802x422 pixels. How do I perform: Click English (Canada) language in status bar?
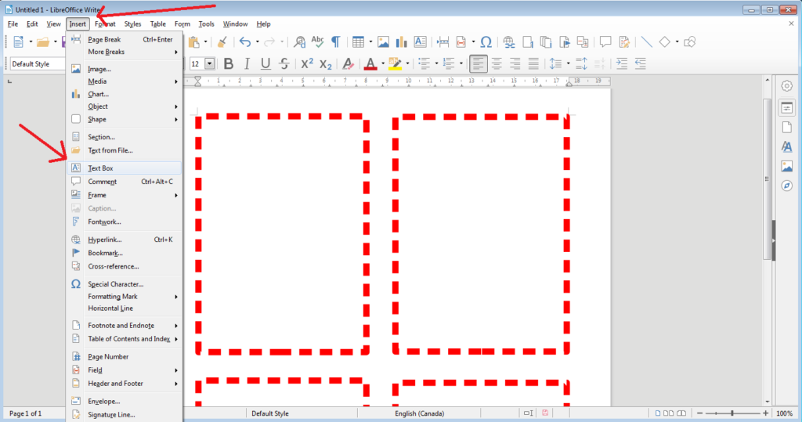point(416,413)
